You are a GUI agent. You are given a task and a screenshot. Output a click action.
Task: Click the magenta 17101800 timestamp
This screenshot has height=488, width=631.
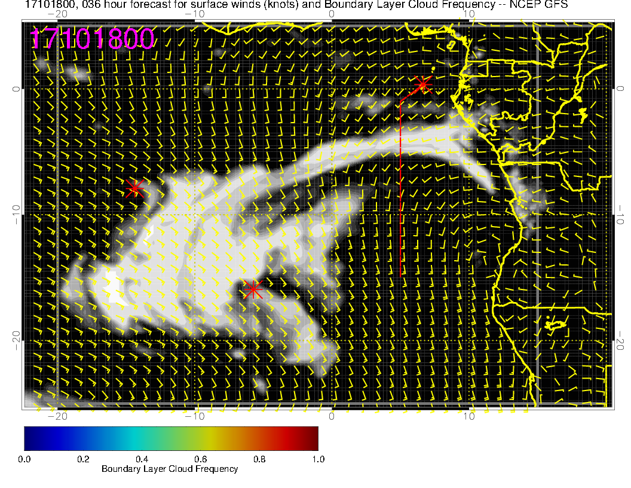click(93, 39)
